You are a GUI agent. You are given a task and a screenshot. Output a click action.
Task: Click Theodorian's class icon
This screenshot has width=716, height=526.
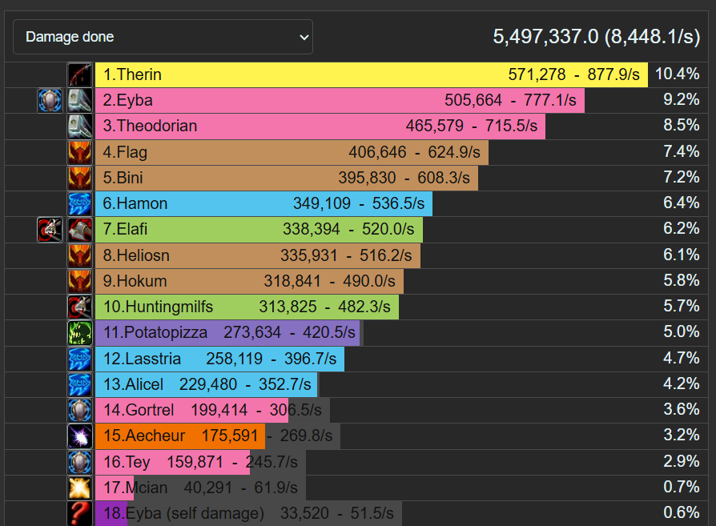80,126
